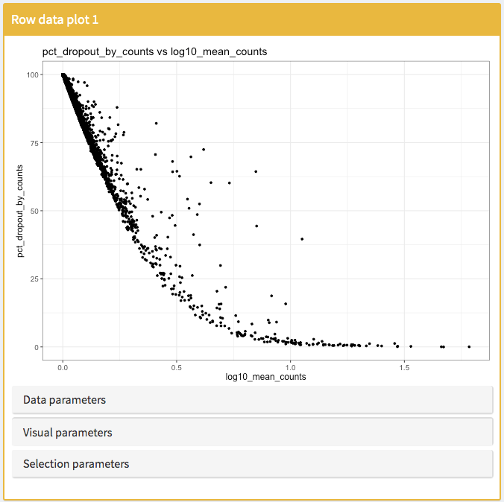Click the pct_dropout_by_counts y-axis label
The height and width of the screenshot is (502, 504).
(23, 211)
